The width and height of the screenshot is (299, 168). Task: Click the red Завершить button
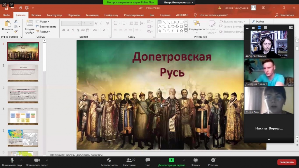[x=286, y=162]
